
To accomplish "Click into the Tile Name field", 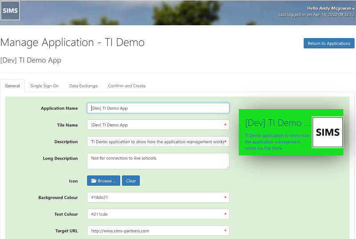I will coord(158,125).
